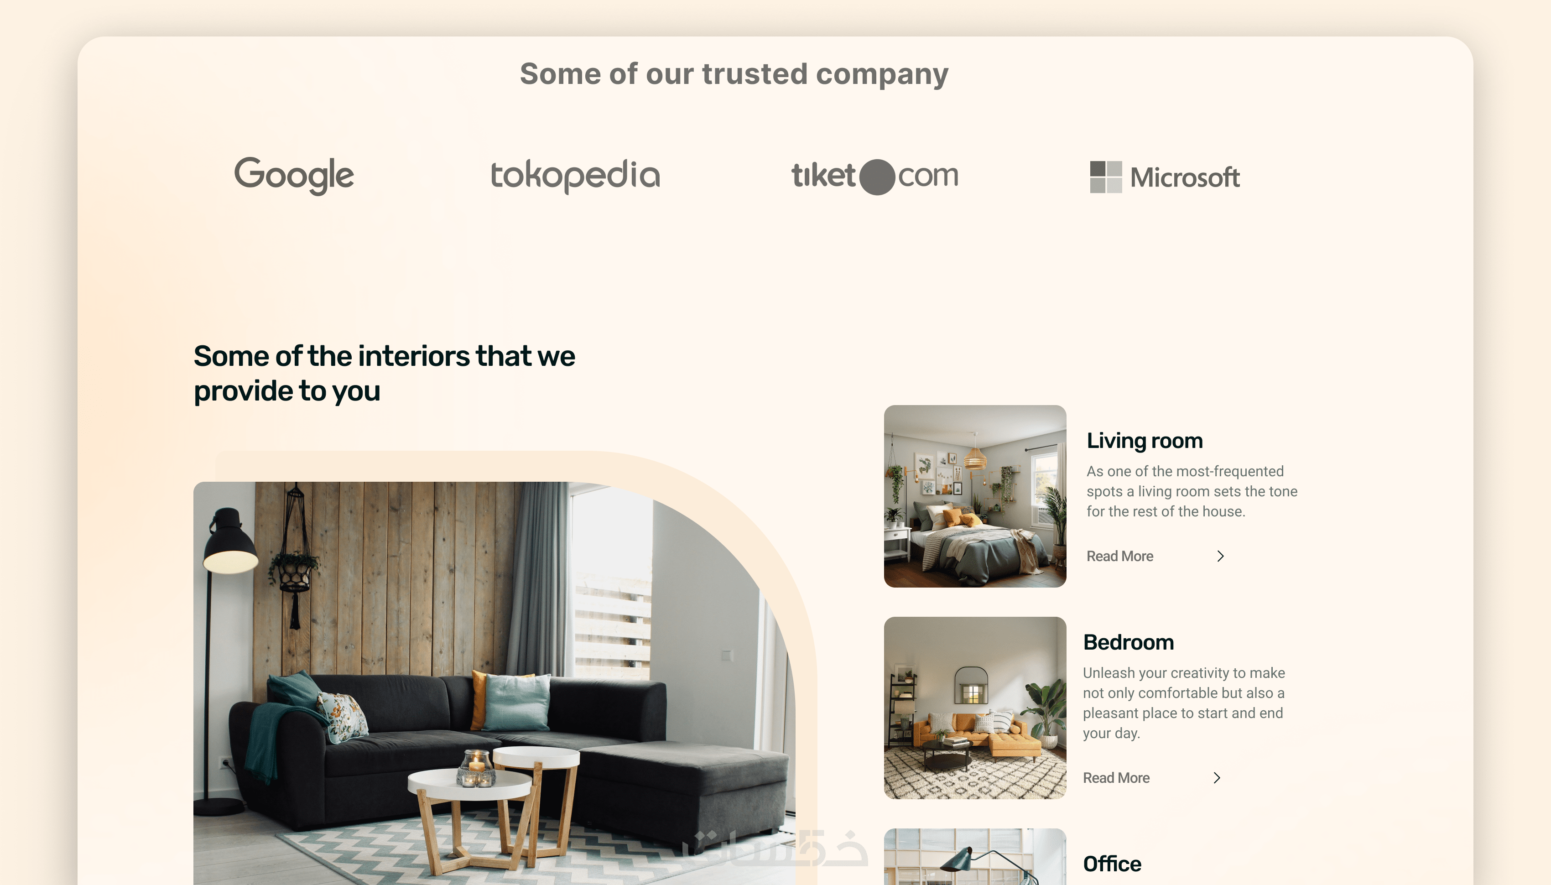Click the Google company logo
The height and width of the screenshot is (885, 1551).
293,175
